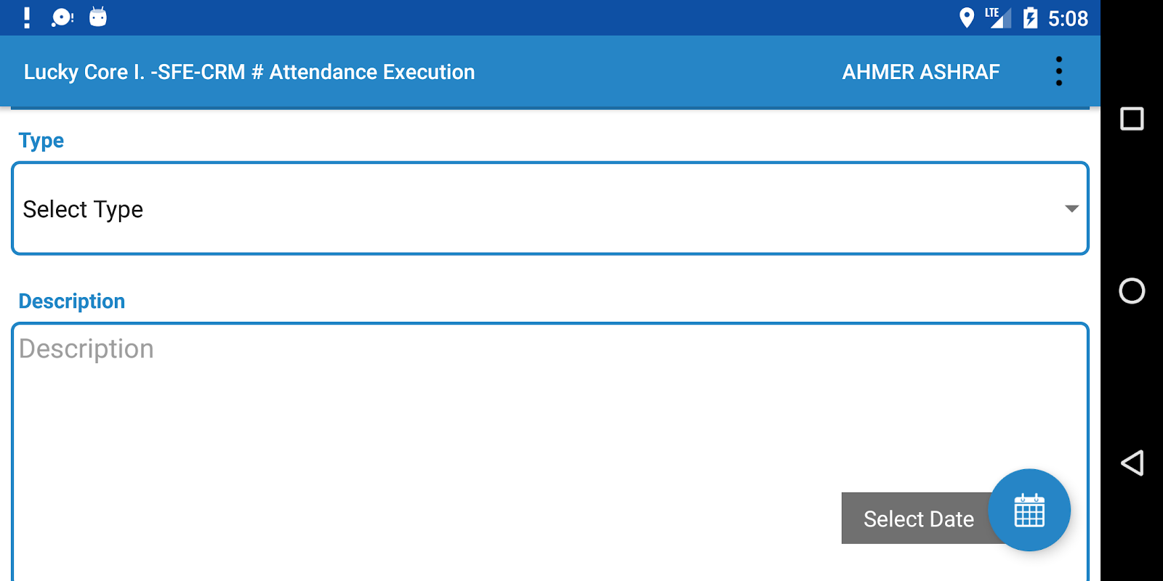Screen dimensions: 1163x581
Task: Open the three-dot overflow menu
Action: click(x=1058, y=71)
